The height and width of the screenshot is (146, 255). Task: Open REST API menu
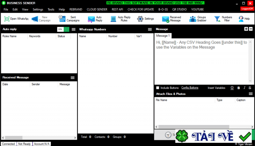[x=117, y=10]
